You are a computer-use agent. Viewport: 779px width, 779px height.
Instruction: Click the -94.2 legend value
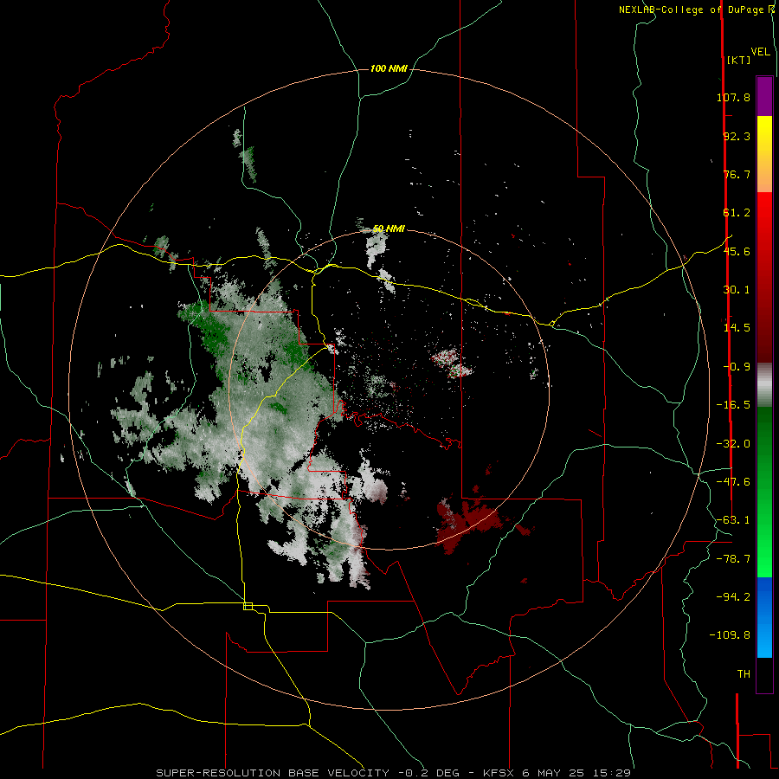[x=733, y=597]
